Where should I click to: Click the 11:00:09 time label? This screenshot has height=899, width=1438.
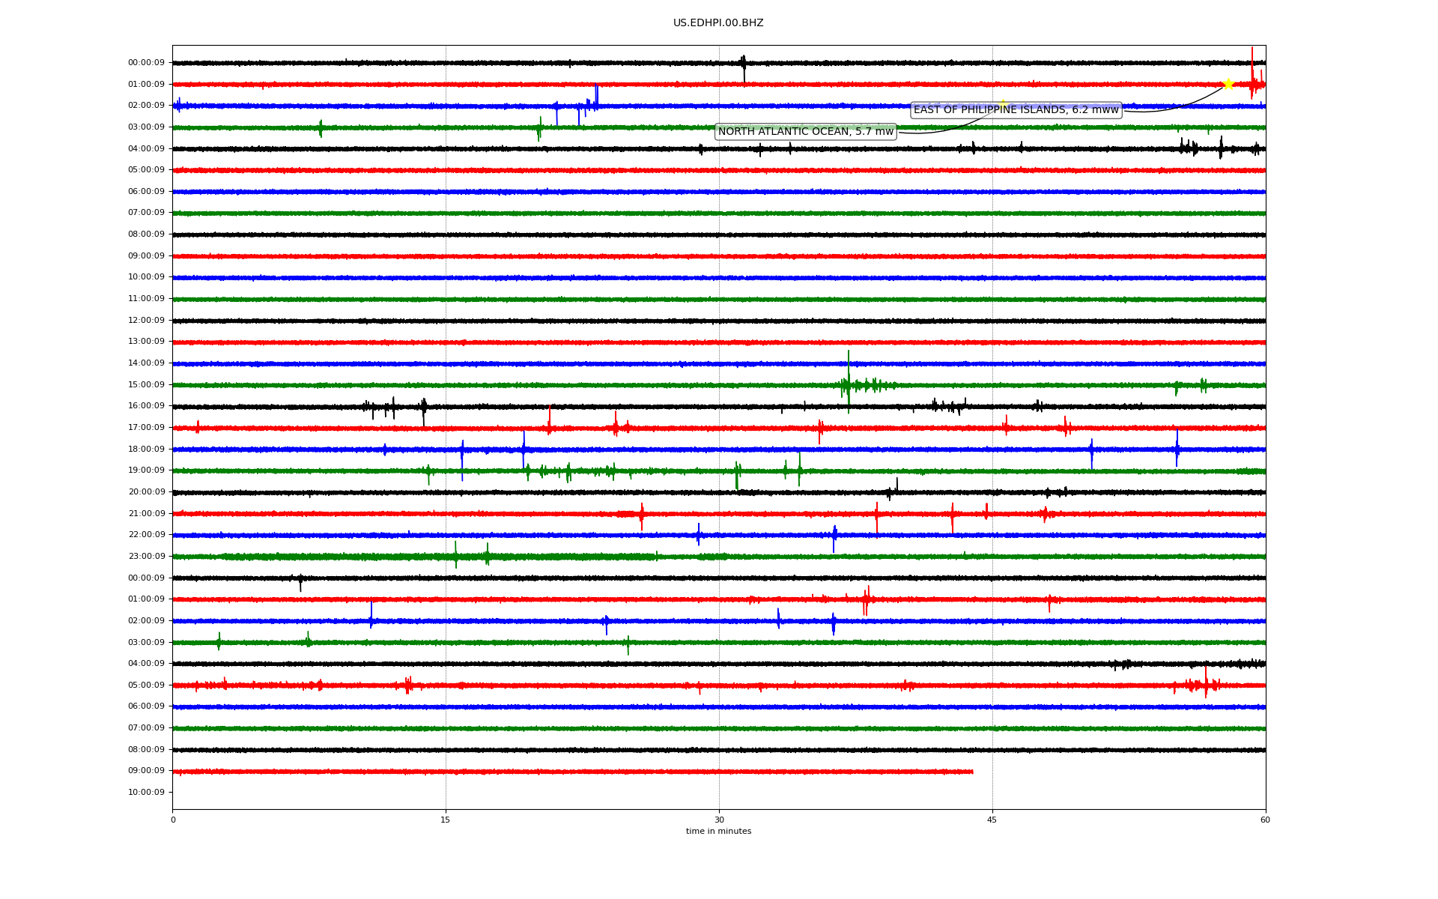coord(146,299)
